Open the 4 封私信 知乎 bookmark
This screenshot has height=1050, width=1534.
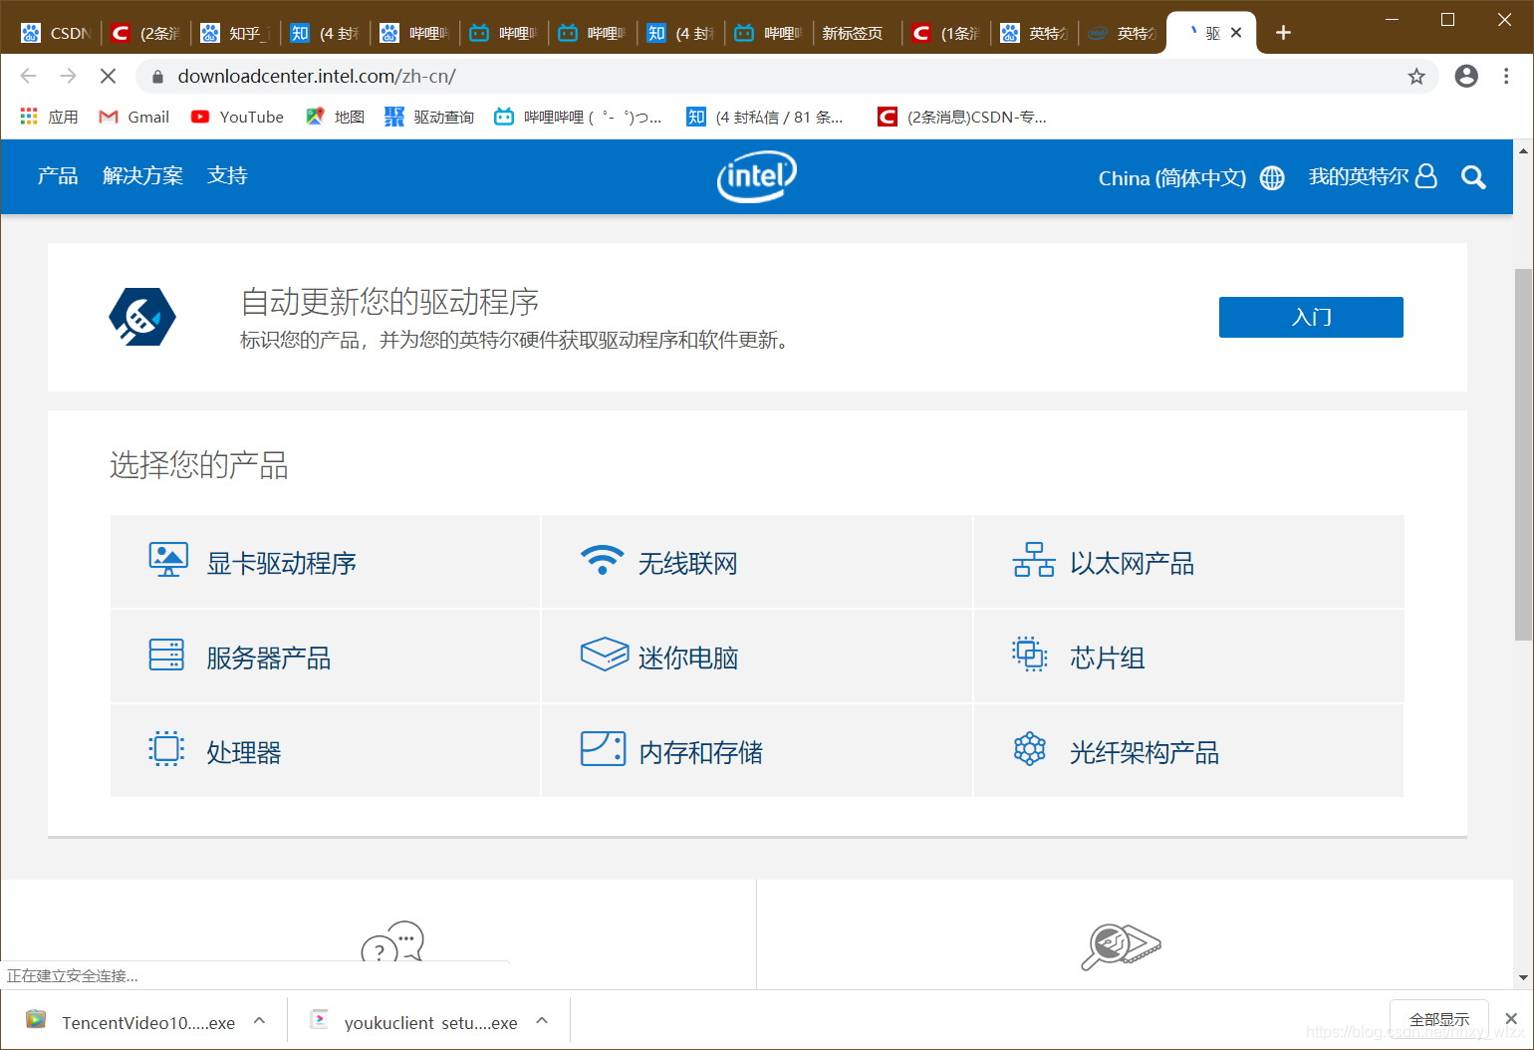(765, 117)
